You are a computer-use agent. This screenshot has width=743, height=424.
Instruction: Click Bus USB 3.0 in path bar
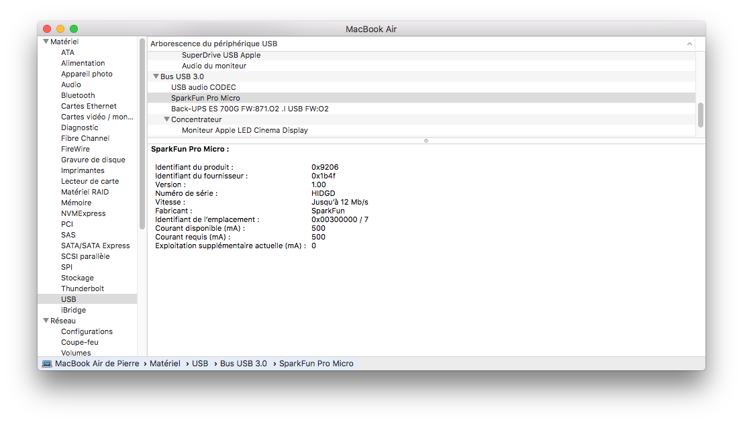[x=244, y=364]
